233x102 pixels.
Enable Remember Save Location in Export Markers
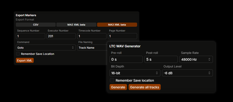18,54
